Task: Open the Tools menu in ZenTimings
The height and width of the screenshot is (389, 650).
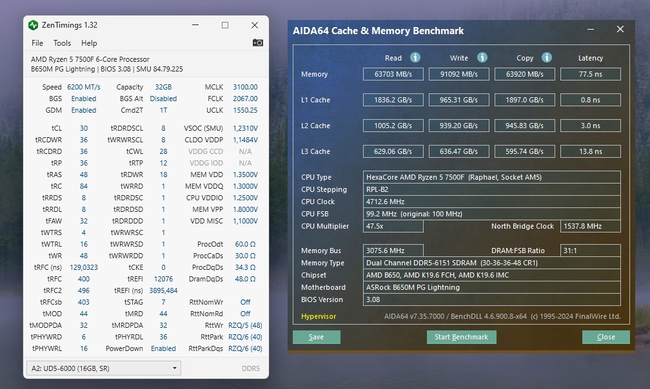Action: pos(62,43)
